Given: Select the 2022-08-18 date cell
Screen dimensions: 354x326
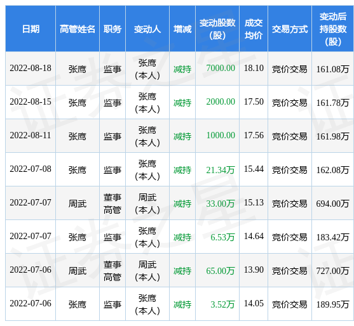Looking at the screenshot, I should [31, 68].
